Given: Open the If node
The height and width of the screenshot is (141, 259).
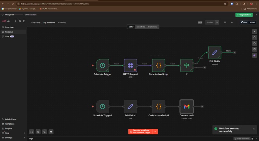Looking at the screenshot, I should pos(187,66).
